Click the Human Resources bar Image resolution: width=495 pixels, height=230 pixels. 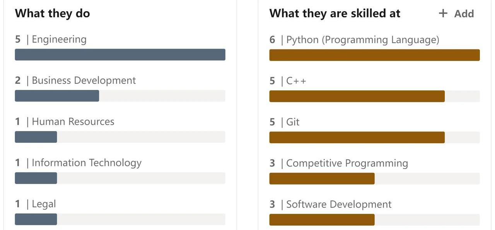click(x=36, y=137)
